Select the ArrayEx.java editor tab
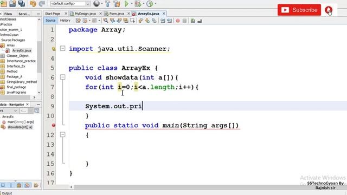Viewport: 347px width, 195px height. point(149,14)
